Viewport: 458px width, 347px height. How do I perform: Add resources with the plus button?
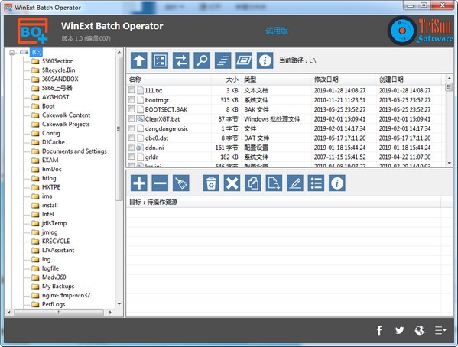pyautogui.click(x=138, y=183)
